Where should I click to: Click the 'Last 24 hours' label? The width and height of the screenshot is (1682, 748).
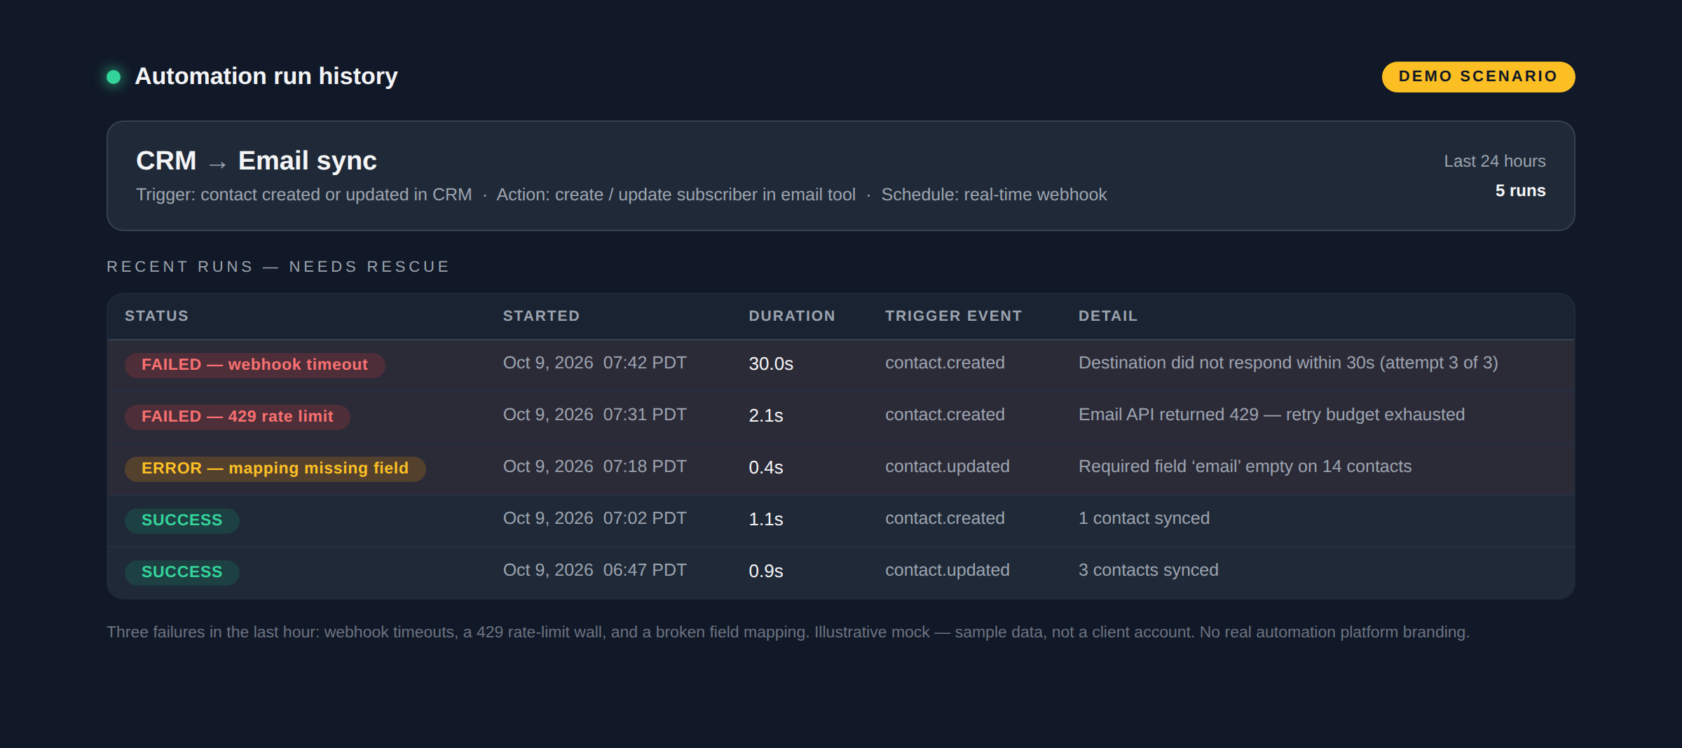(1495, 161)
